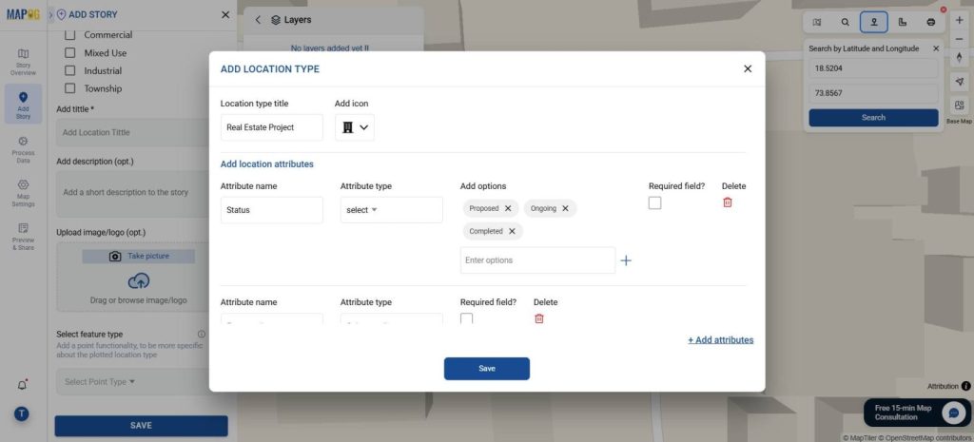Open Process Data in the sidebar
Screen dimensions: 974x442
[23, 149]
